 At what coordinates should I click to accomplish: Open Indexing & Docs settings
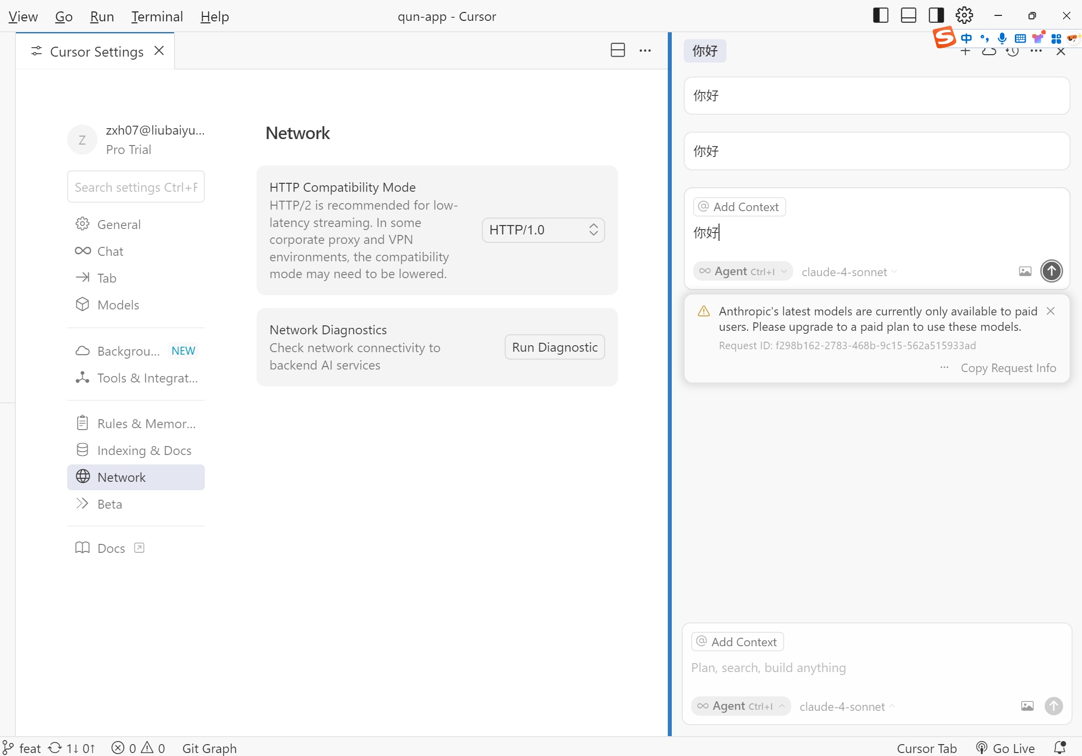click(136, 451)
